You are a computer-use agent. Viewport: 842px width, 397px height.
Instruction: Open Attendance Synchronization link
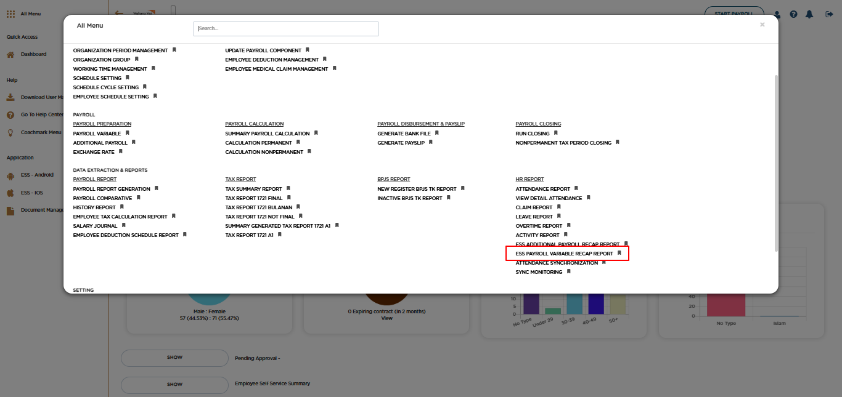point(557,263)
